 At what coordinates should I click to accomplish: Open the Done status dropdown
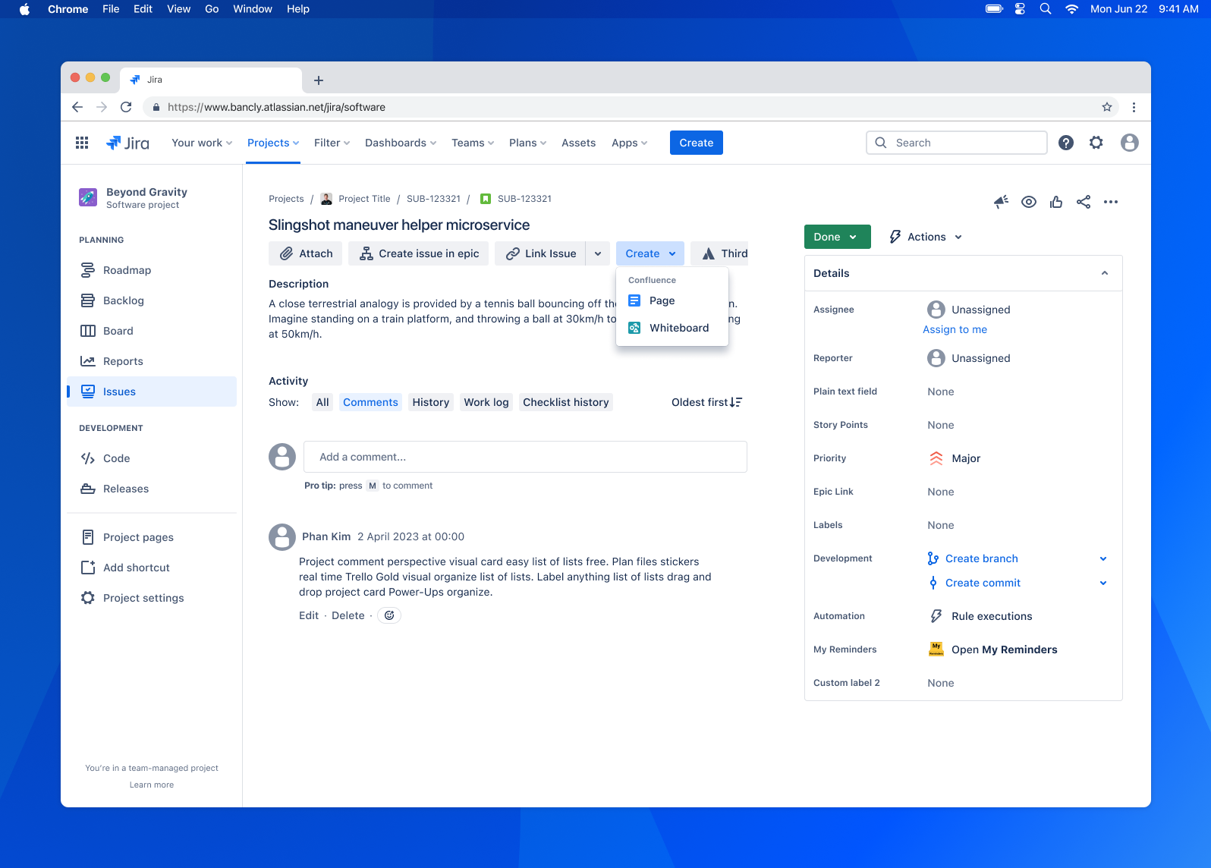pyautogui.click(x=837, y=237)
